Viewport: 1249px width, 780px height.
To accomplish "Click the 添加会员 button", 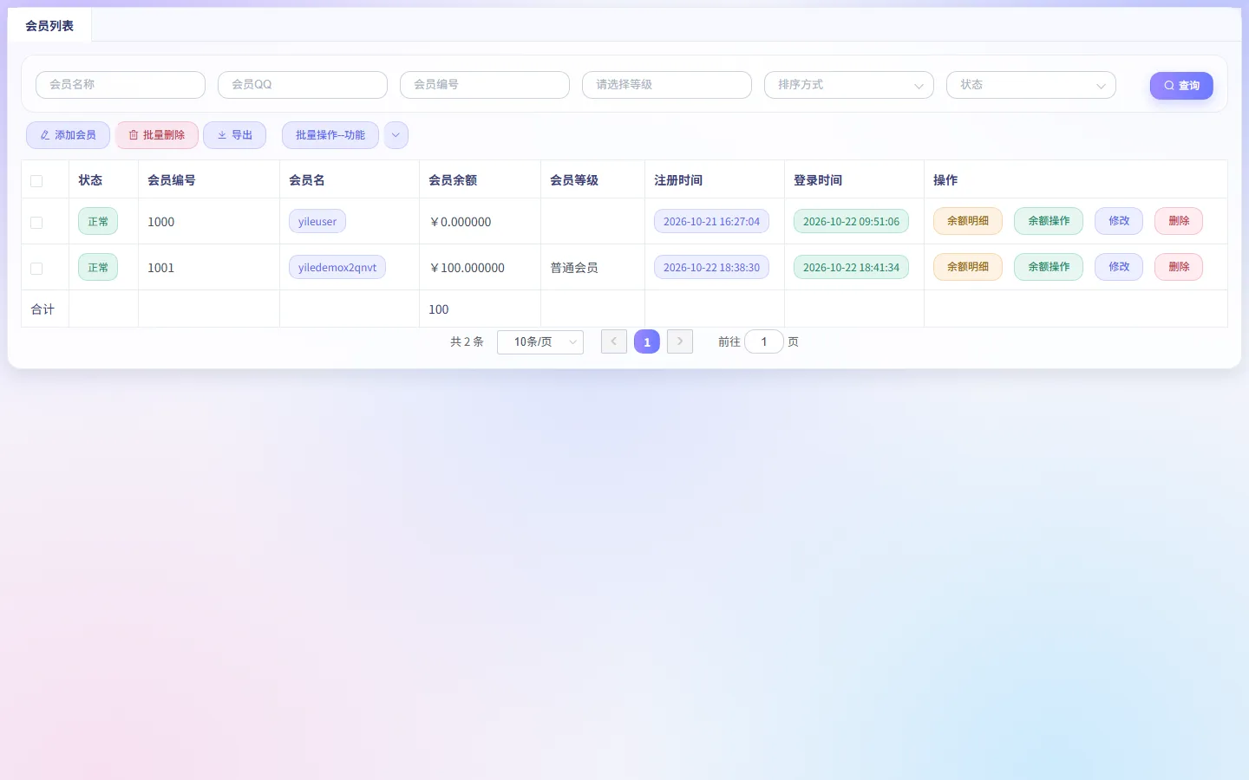I will 68,135.
